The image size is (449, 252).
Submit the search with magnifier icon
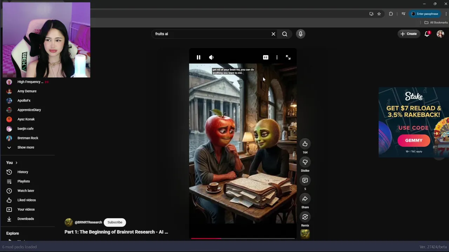coord(284,34)
